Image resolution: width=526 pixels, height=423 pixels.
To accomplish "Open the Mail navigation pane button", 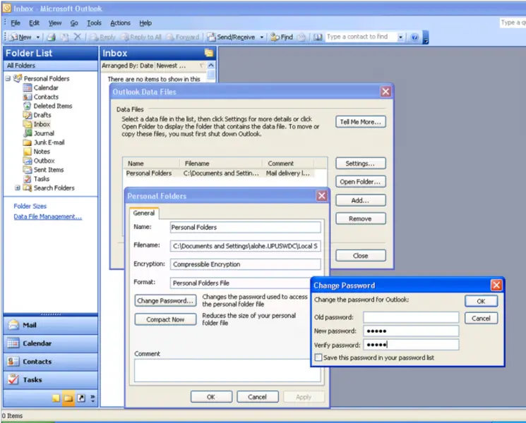I will [50, 325].
